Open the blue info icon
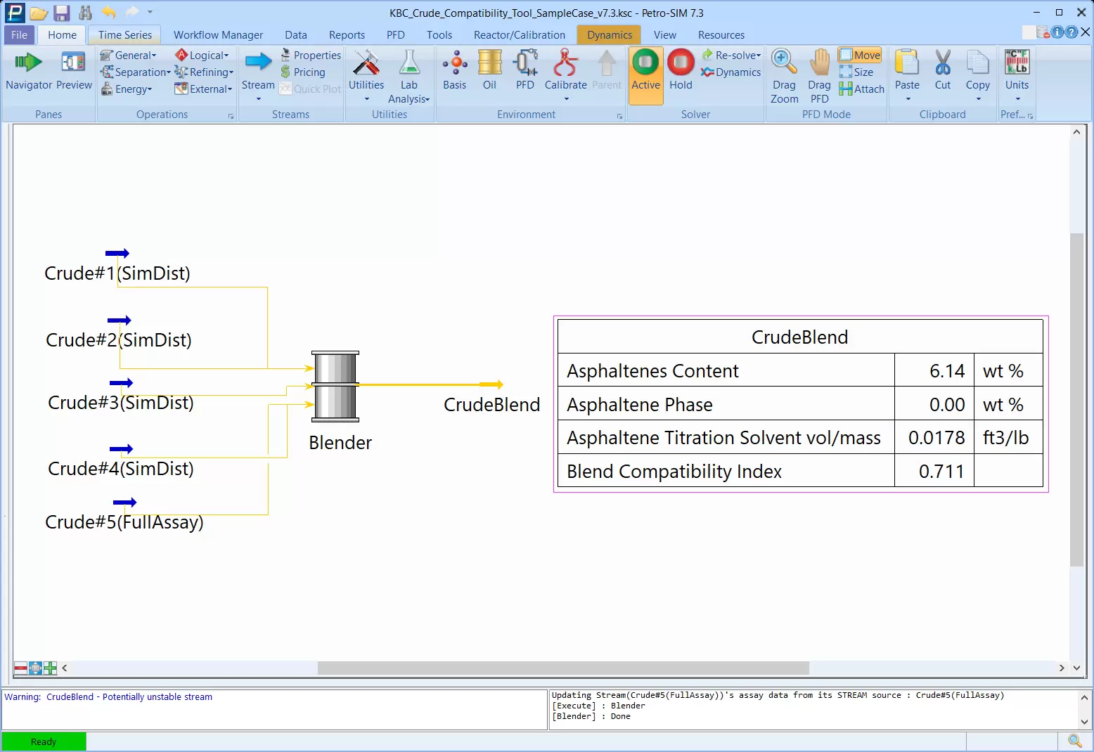The image size is (1094, 752). [1057, 32]
